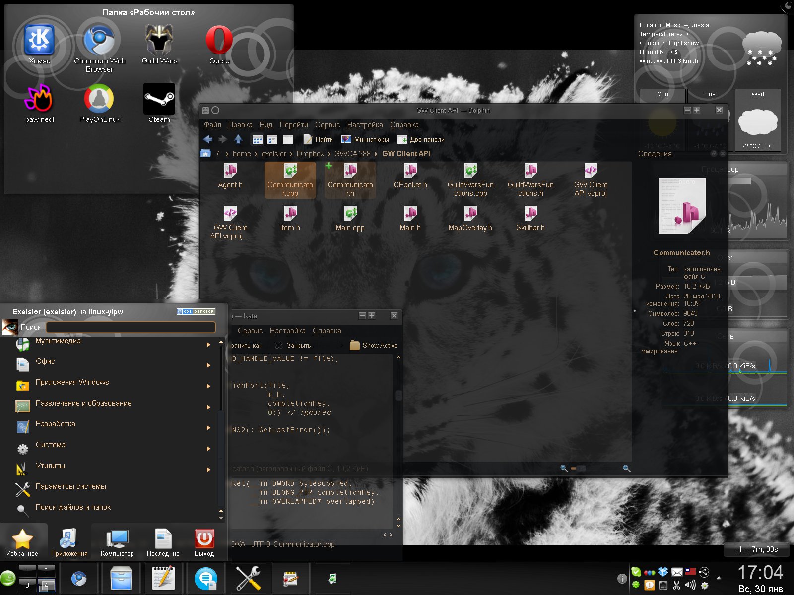Image resolution: width=794 pixels, height=595 pixels.
Task: Click Найти search button in Dolphin
Action: point(318,139)
